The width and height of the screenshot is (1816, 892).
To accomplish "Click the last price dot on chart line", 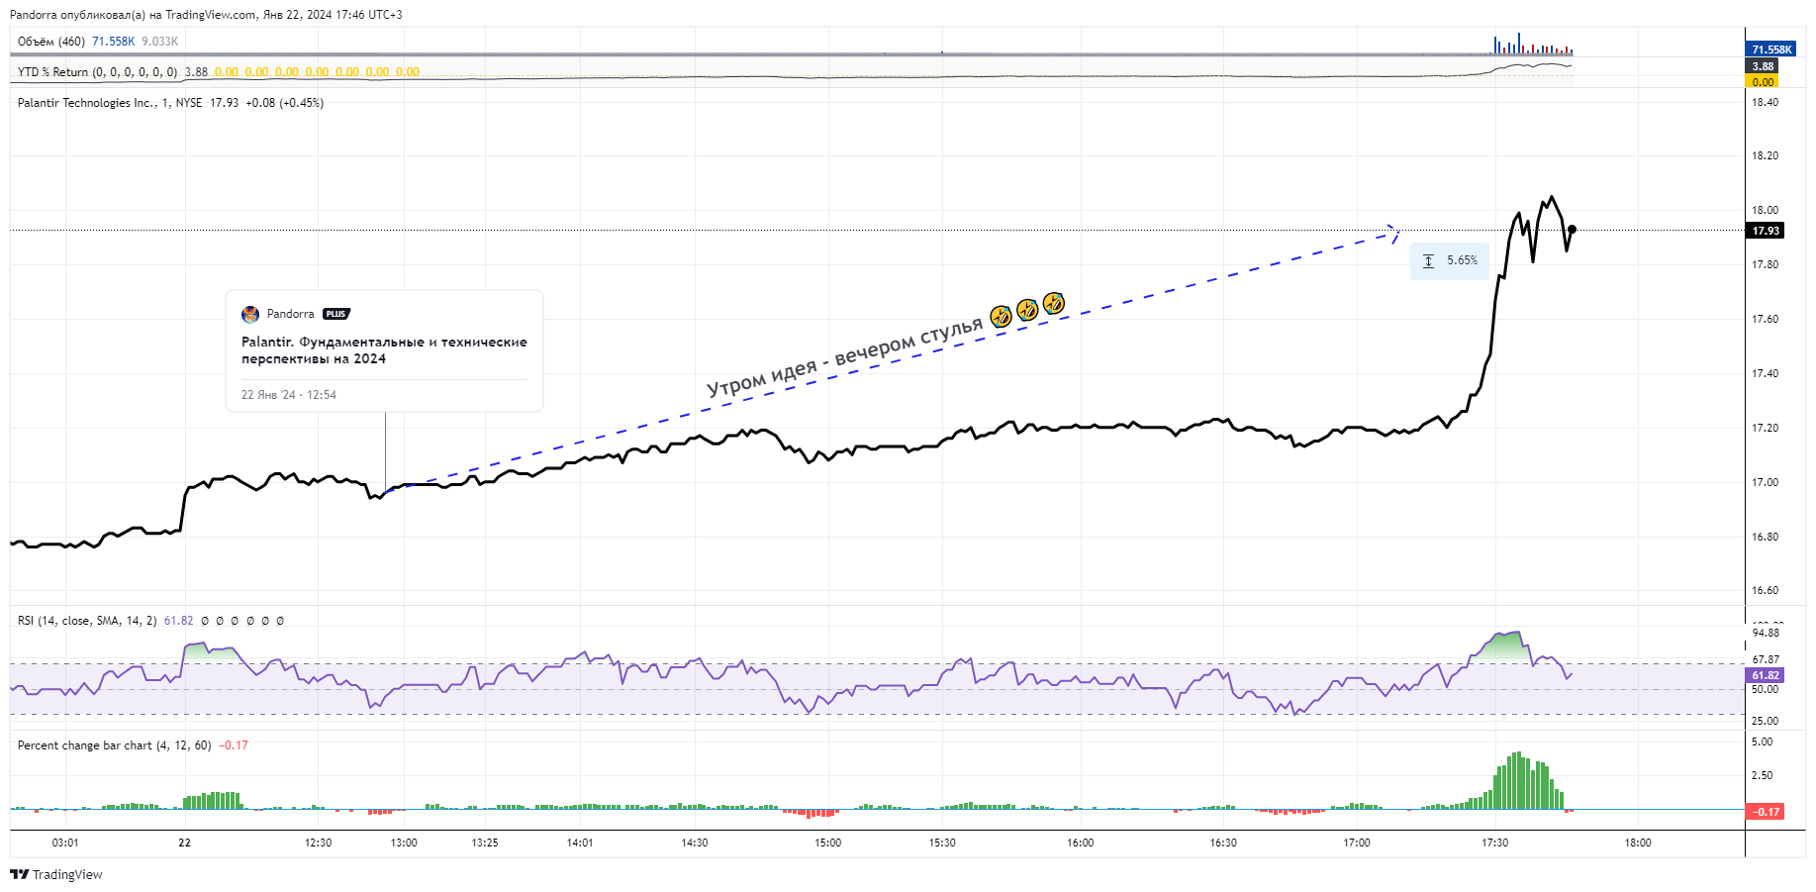I will [1572, 230].
